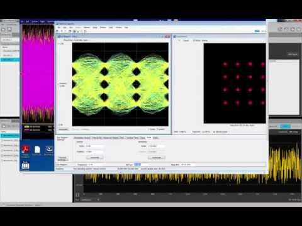
Task: Switch to the first tab in settings panel
Action: [x=82, y=137]
